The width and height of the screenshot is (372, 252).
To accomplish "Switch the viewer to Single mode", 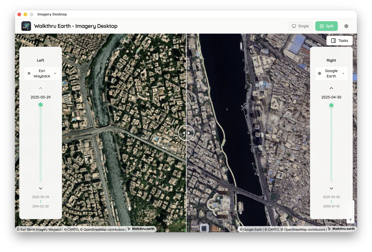I will click(300, 26).
